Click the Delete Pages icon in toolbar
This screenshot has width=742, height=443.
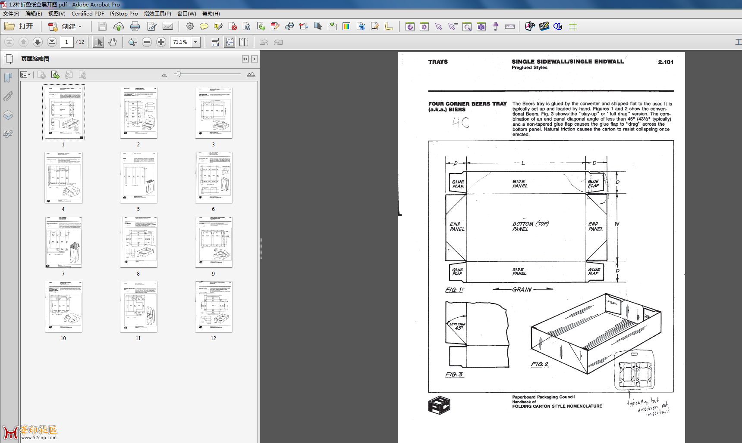pyautogui.click(x=233, y=26)
